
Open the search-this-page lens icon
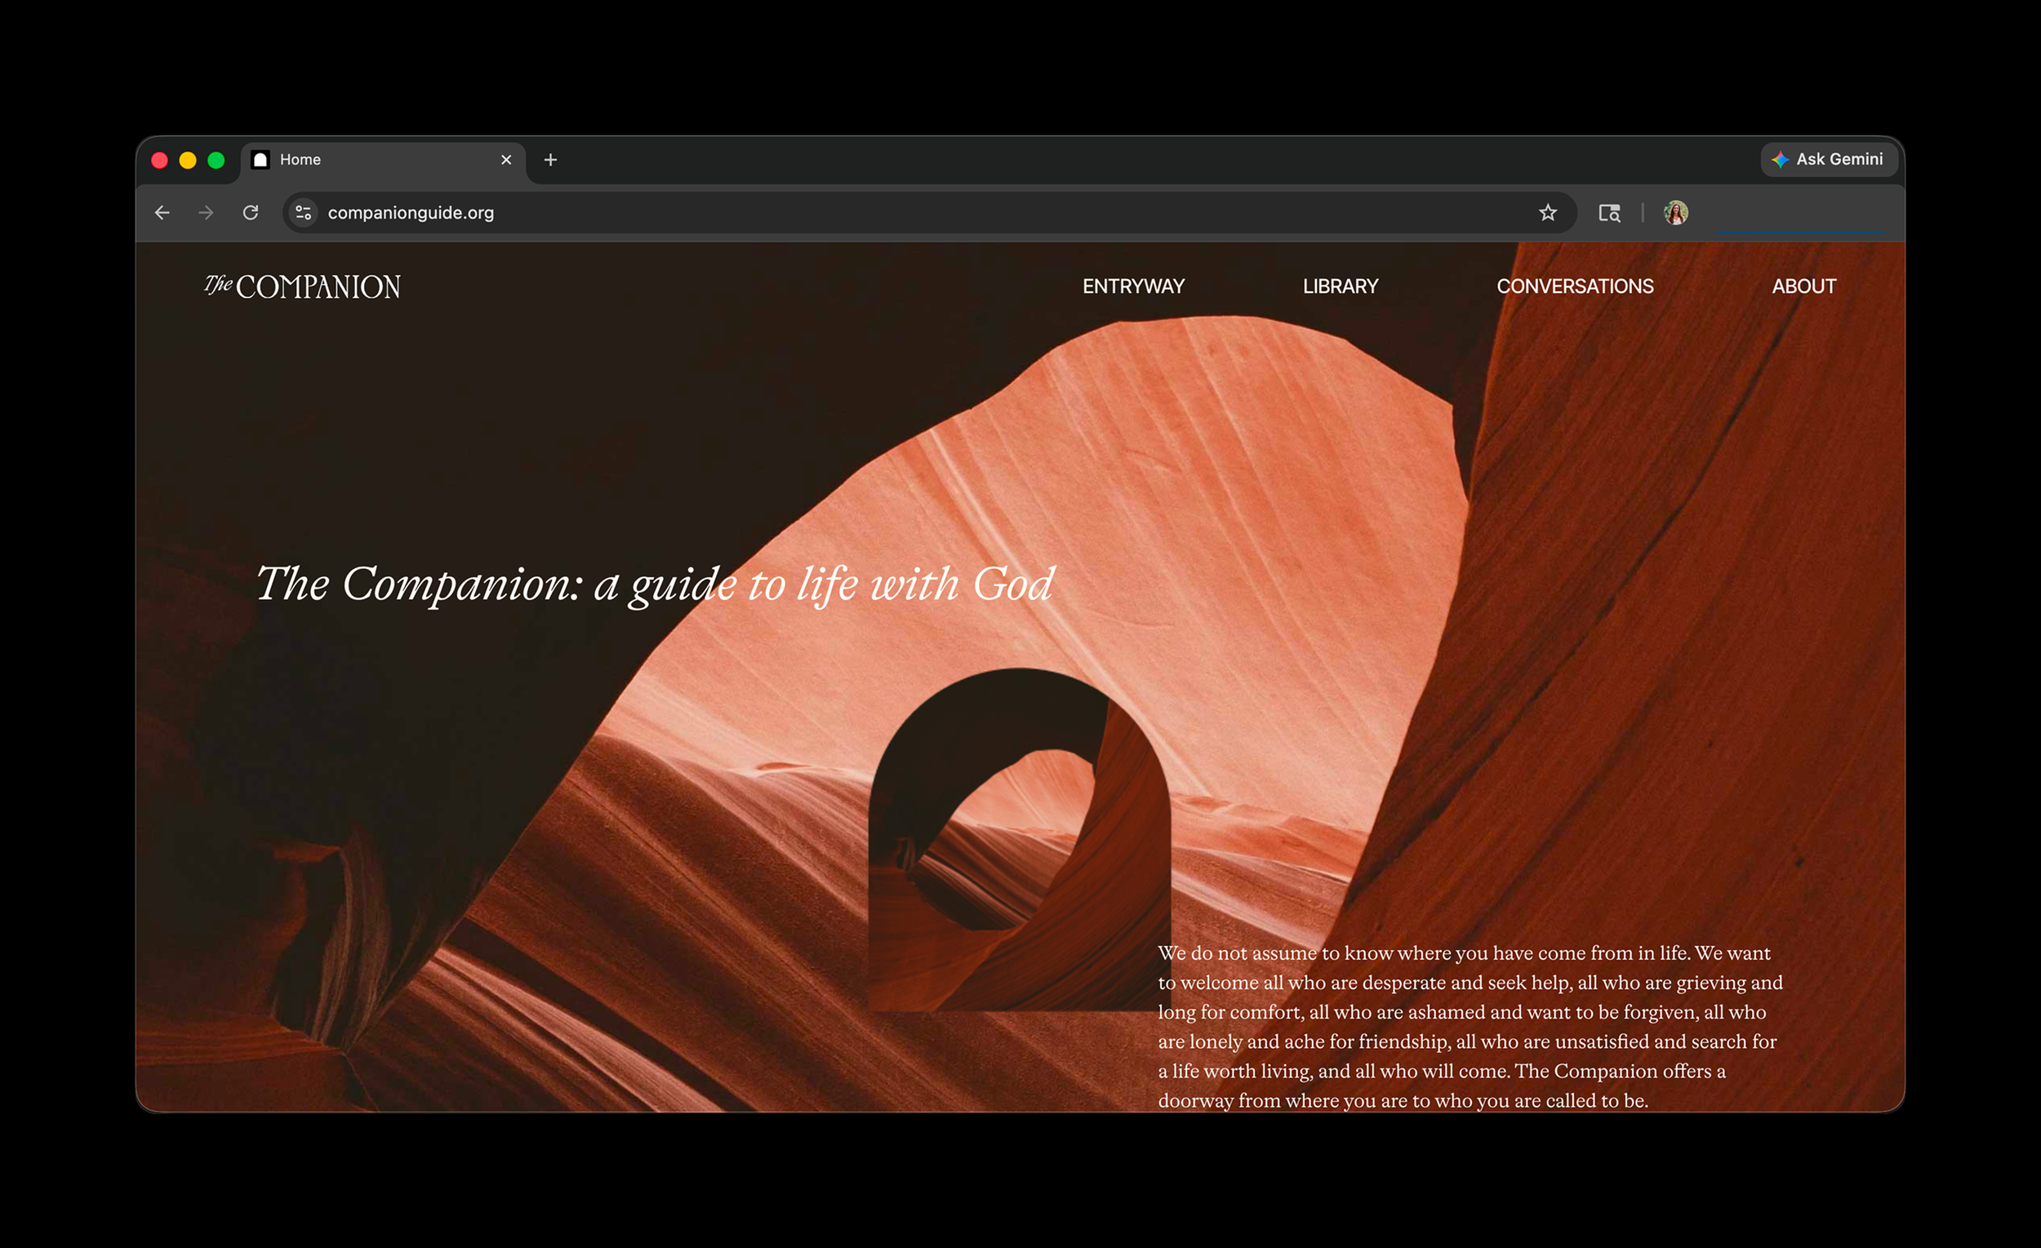1609,213
